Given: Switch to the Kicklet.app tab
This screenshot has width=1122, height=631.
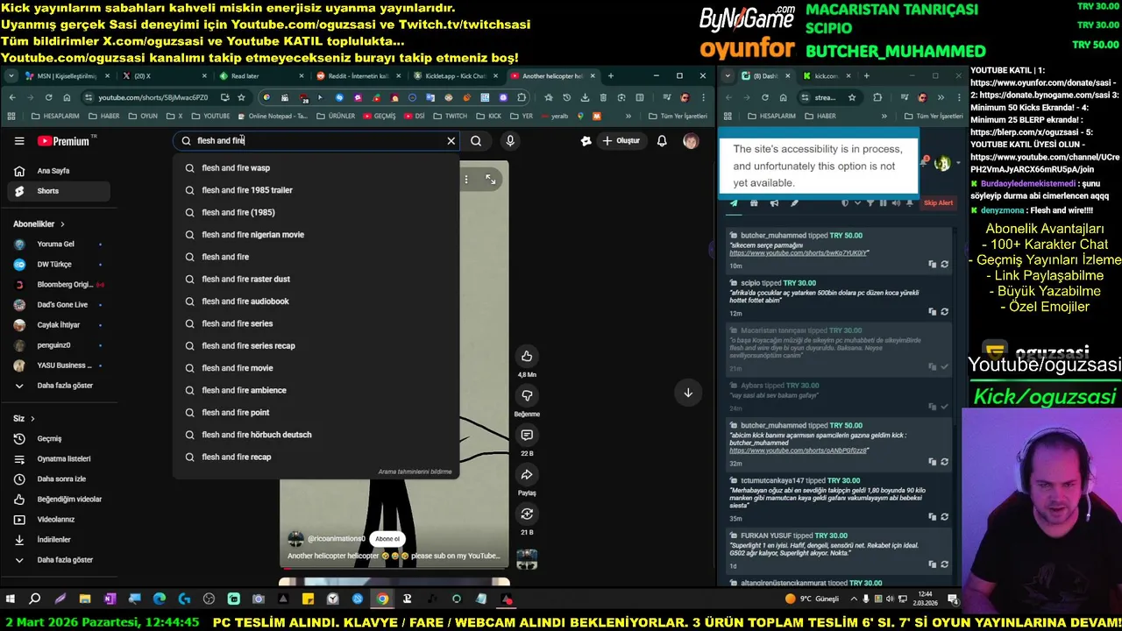Looking at the screenshot, I should [x=454, y=76].
